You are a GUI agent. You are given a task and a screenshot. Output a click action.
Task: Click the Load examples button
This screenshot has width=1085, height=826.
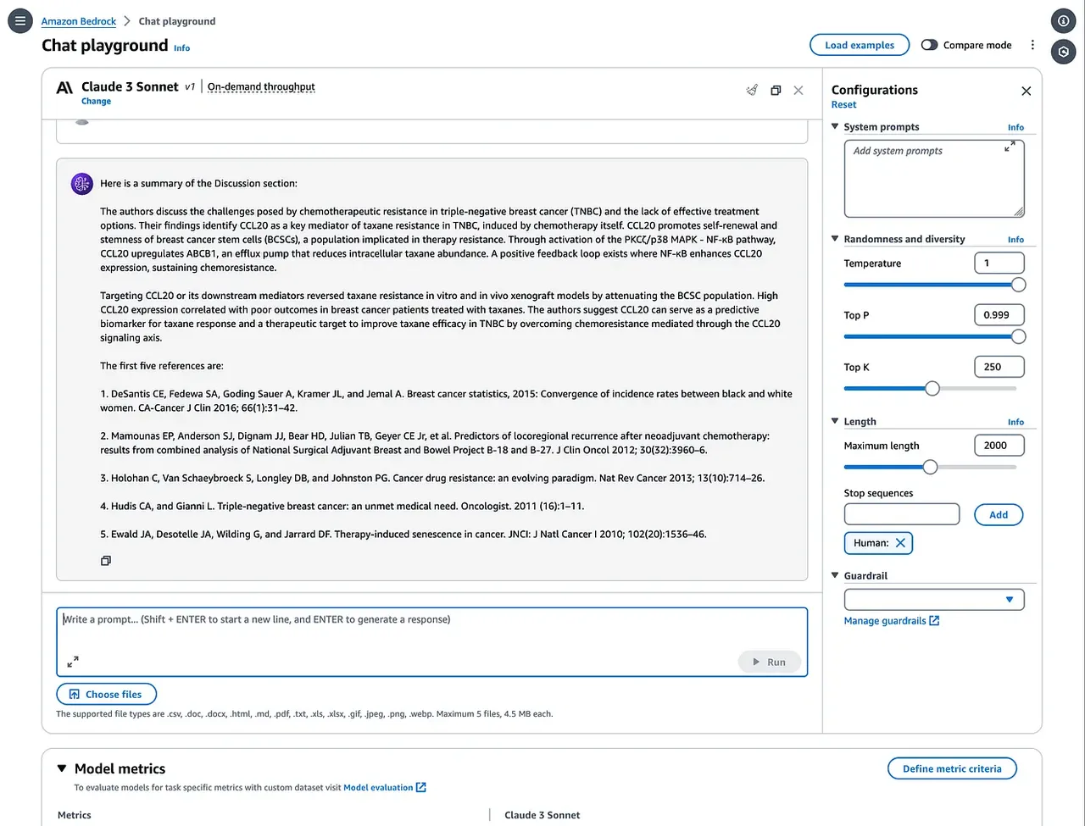pyautogui.click(x=860, y=45)
